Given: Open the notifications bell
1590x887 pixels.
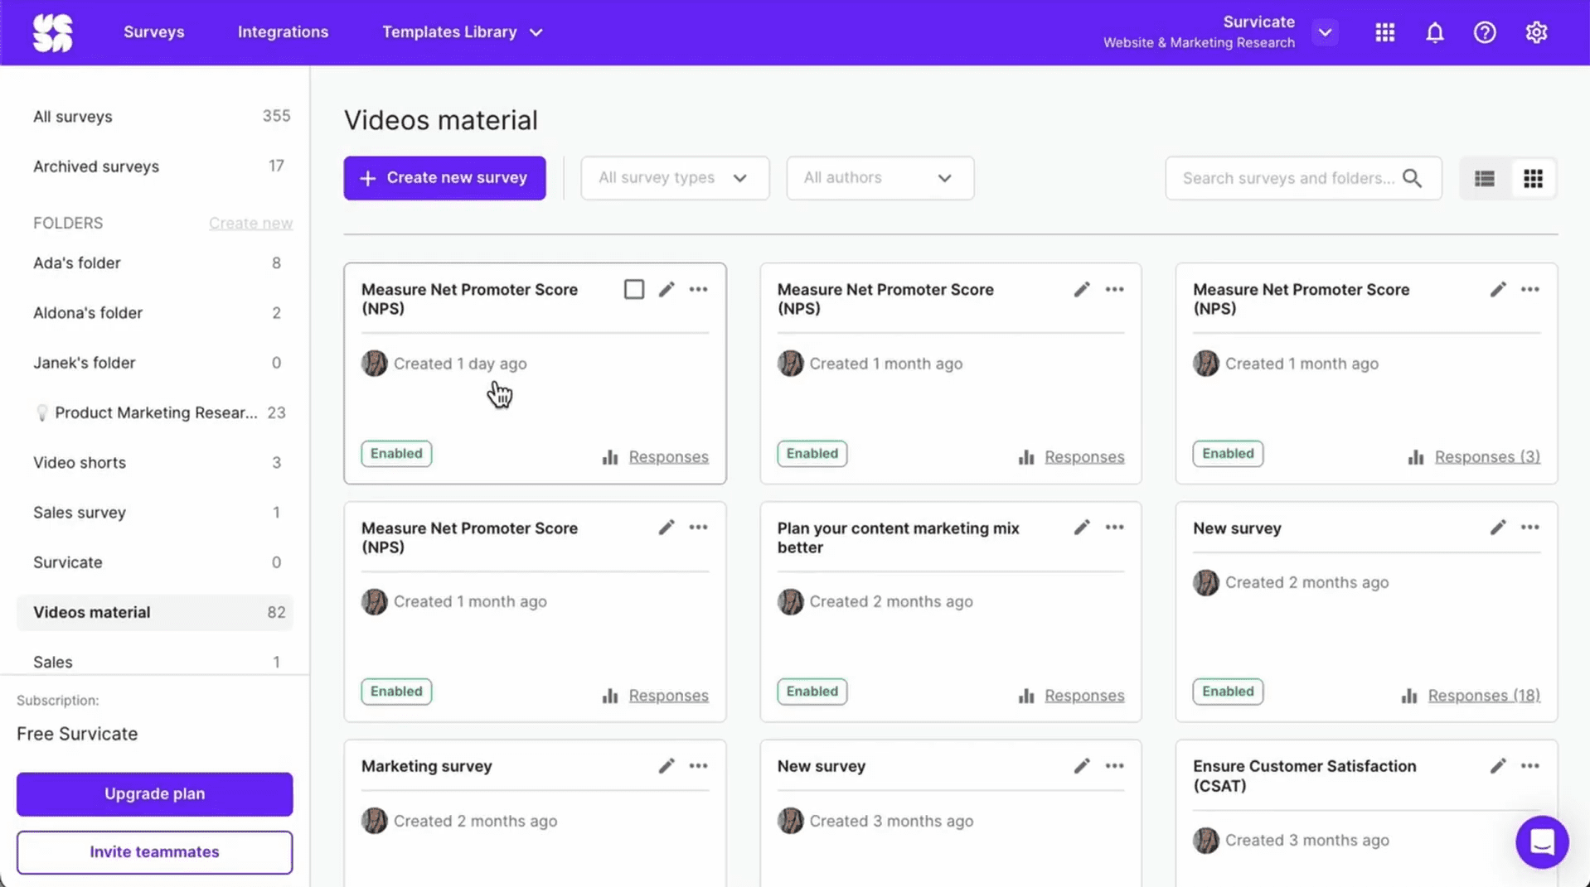Looking at the screenshot, I should [x=1434, y=32].
